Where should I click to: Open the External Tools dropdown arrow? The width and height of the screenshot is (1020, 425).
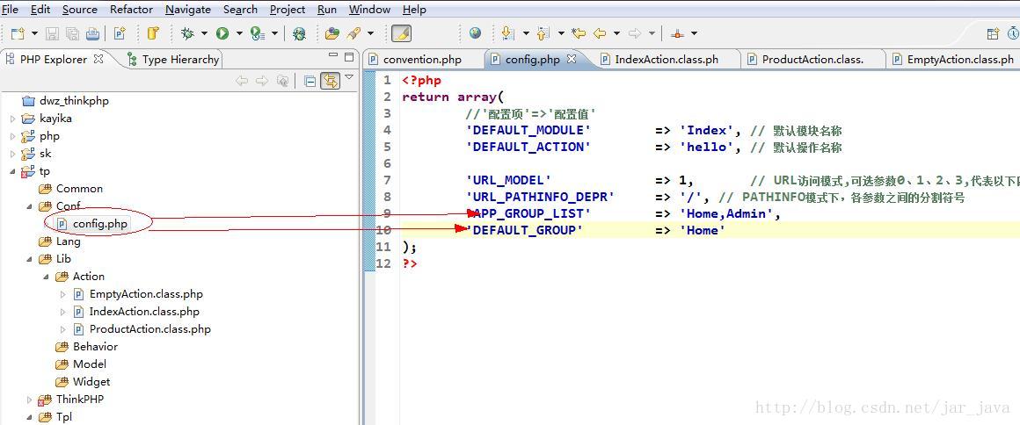point(274,33)
